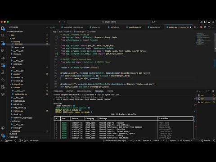Open bootstrap.py in explorer tree

(x=19, y=101)
